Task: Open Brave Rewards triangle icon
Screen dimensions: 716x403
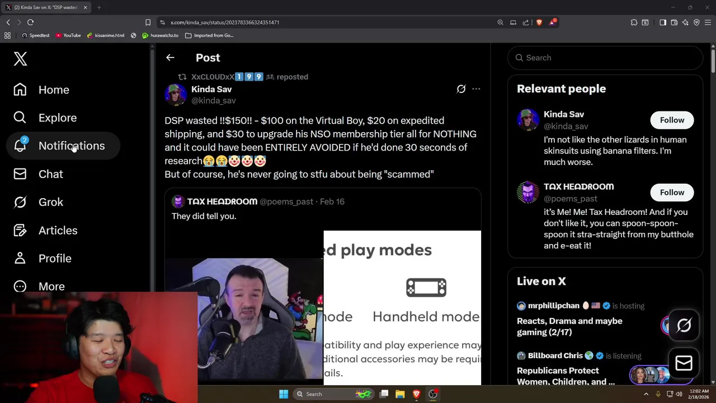Action: coord(553,22)
